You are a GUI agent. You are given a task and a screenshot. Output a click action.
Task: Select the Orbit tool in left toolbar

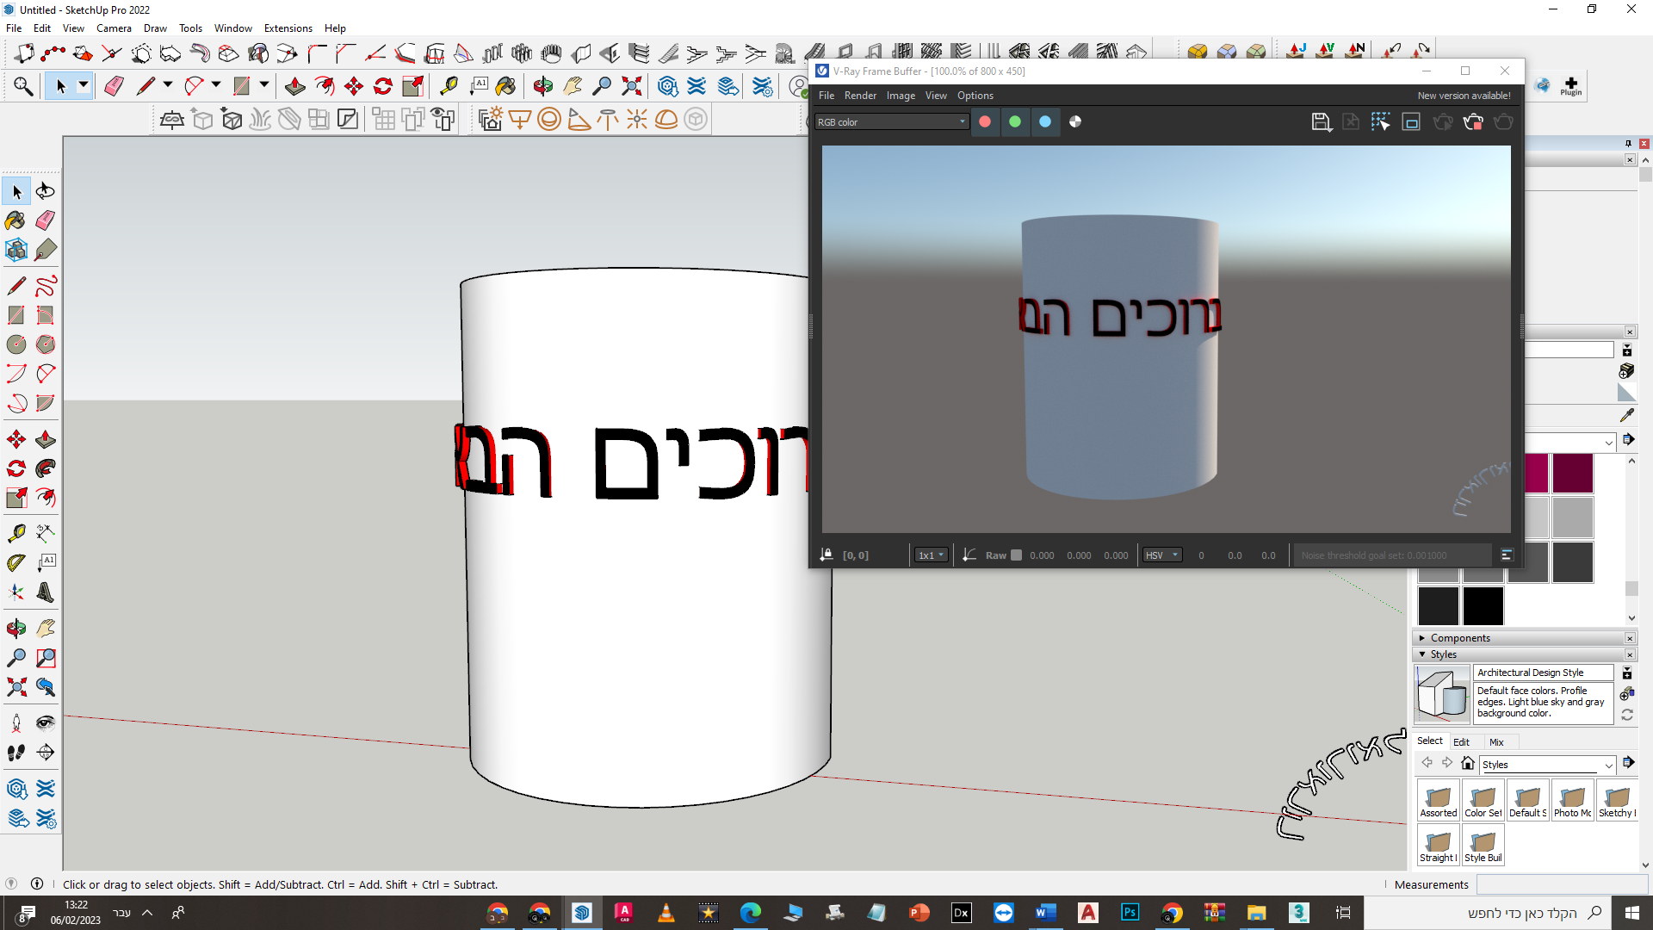pos(15,629)
